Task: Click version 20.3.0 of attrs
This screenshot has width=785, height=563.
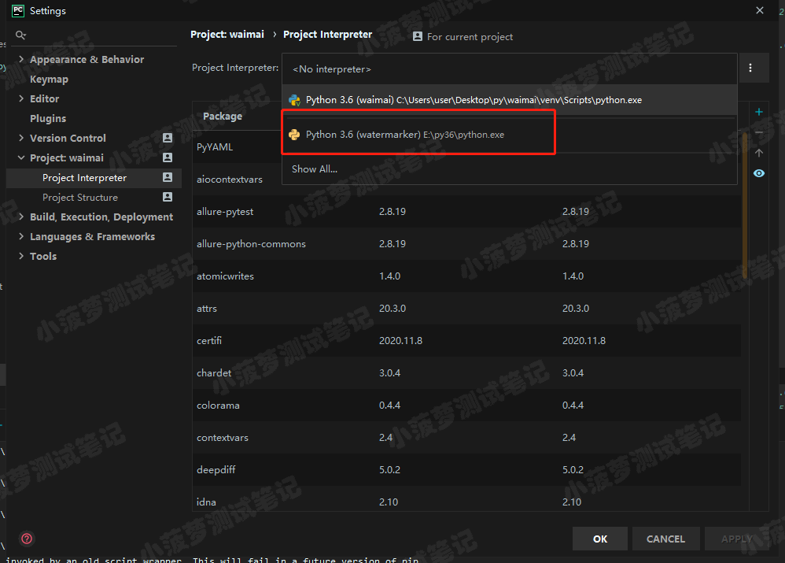Action: tap(392, 309)
